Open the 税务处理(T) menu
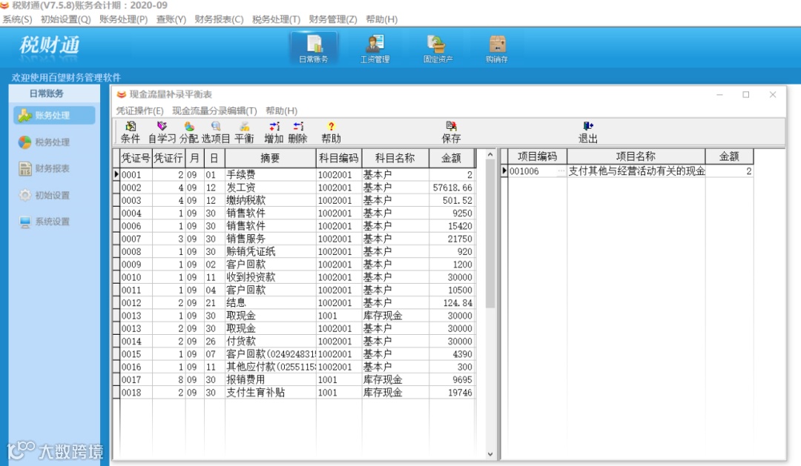Image resolution: width=801 pixels, height=466 pixels. 277,19
